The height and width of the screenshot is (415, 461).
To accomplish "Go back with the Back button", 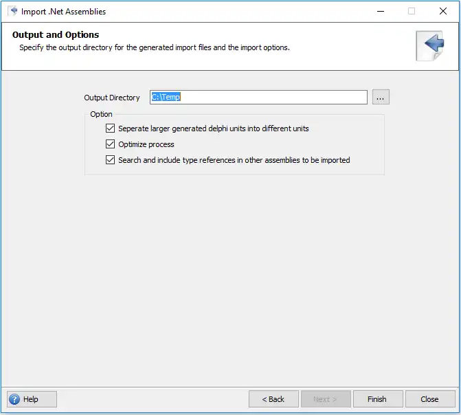I will [273, 399].
